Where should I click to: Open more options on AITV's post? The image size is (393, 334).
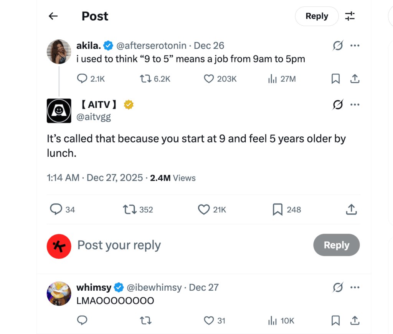(355, 104)
